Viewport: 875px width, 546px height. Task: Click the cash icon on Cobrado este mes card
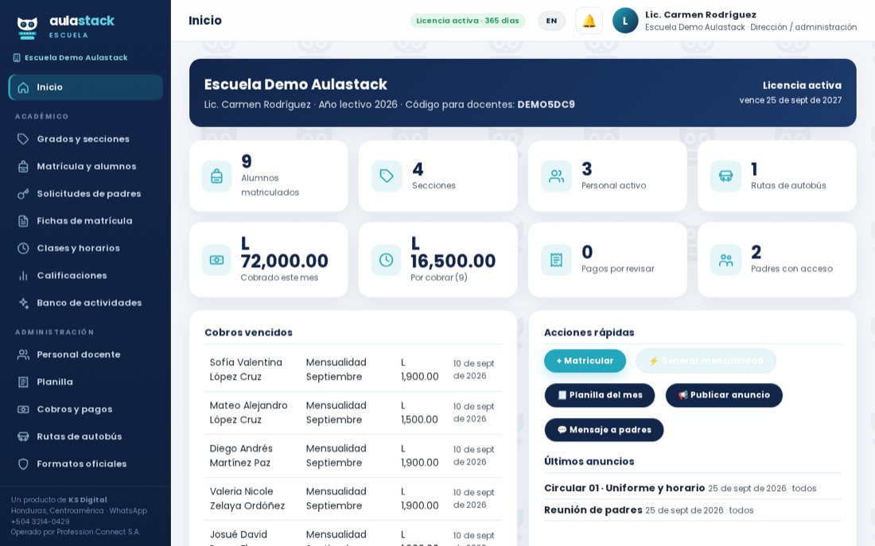pos(216,260)
